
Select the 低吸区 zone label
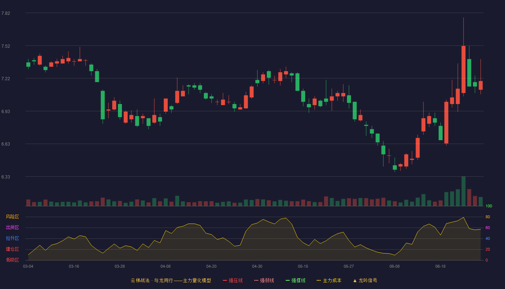tap(12, 260)
